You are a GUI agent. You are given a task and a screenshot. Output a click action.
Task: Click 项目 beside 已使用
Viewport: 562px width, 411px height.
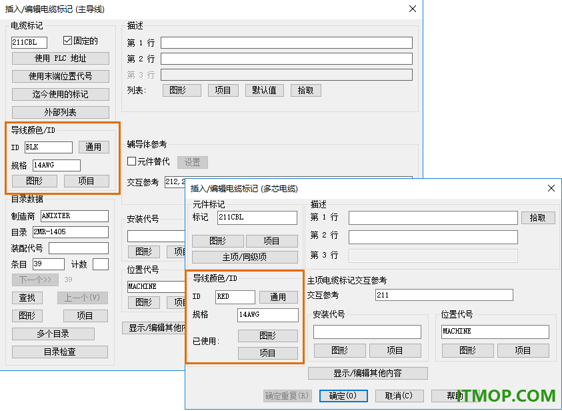coord(268,353)
